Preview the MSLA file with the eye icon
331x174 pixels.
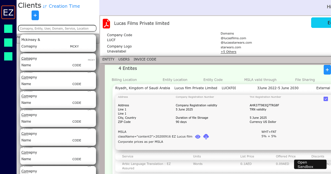point(198,137)
